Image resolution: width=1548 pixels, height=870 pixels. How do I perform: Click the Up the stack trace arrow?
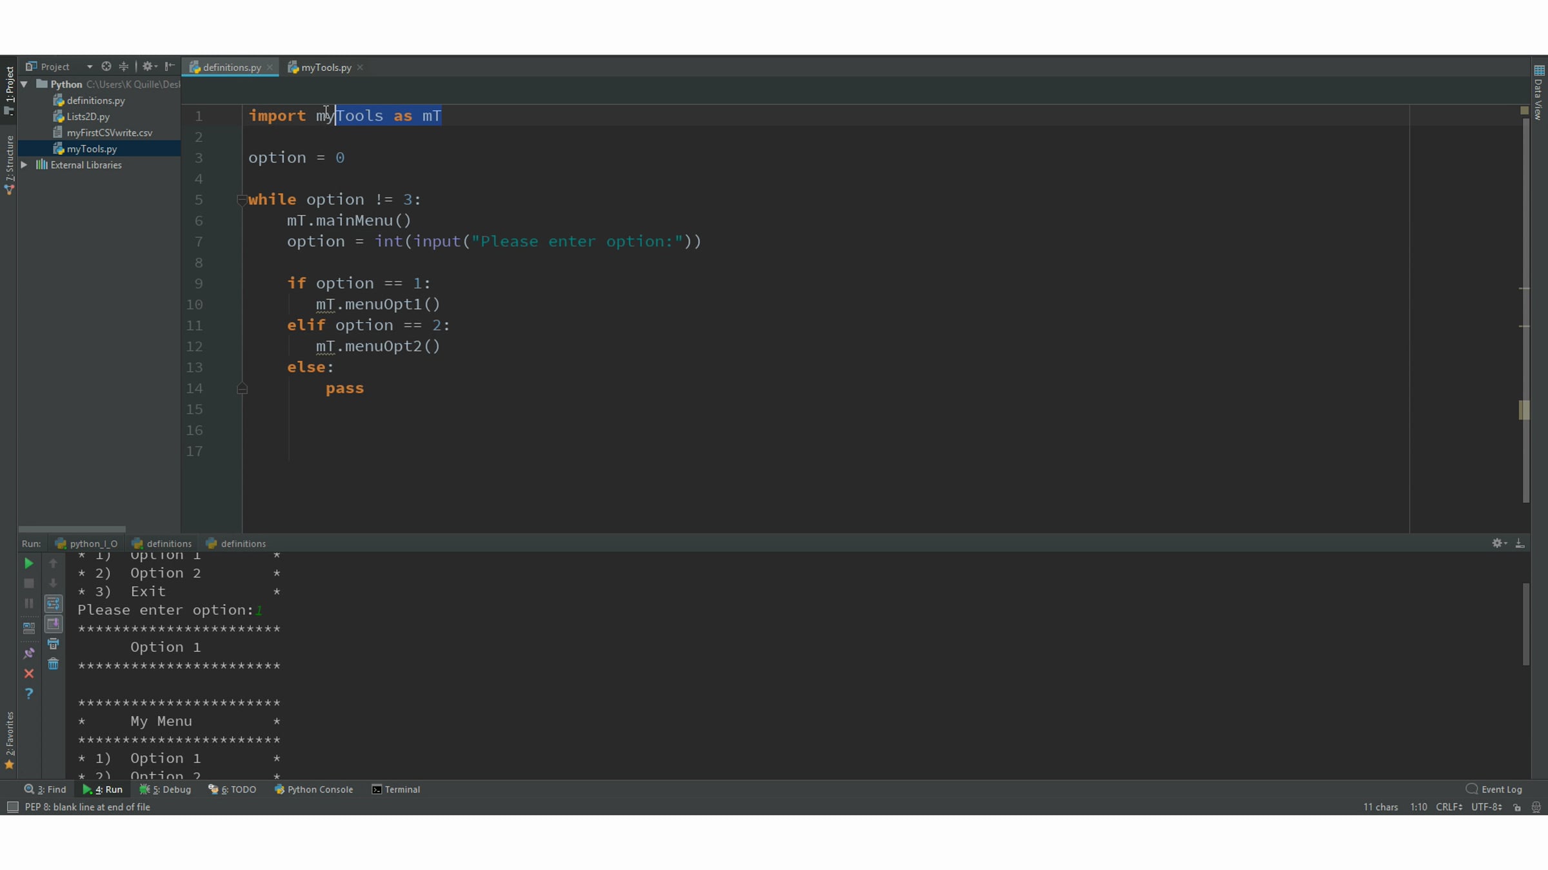click(x=53, y=563)
